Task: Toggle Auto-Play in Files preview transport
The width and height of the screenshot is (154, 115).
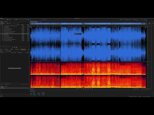Action: point(16,47)
